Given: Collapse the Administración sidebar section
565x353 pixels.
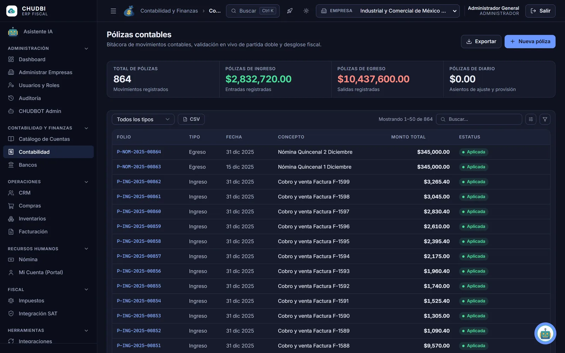Looking at the screenshot, I should (x=86, y=48).
